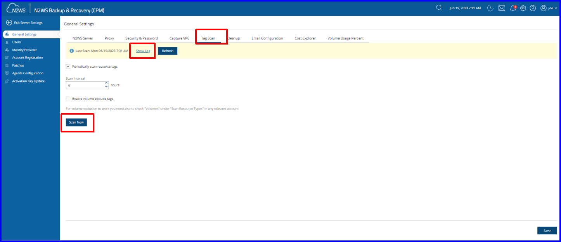Click the hours unit label
561x242 pixels.
(115, 85)
